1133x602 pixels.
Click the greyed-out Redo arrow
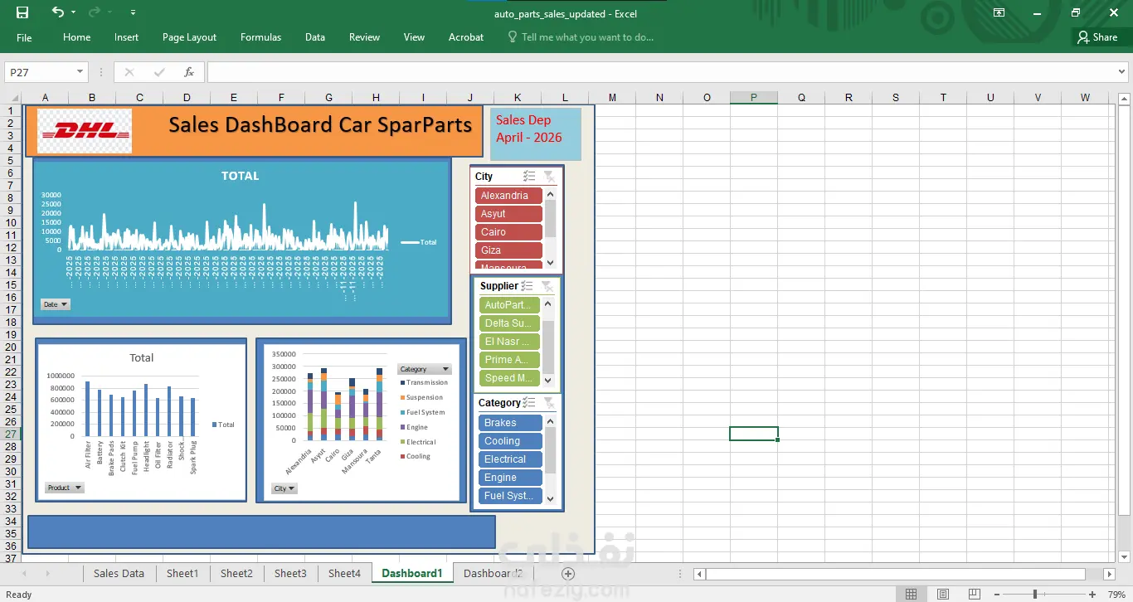pos(94,12)
